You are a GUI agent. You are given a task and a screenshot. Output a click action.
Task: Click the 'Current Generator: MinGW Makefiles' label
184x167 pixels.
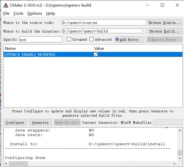(x=117, y=122)
